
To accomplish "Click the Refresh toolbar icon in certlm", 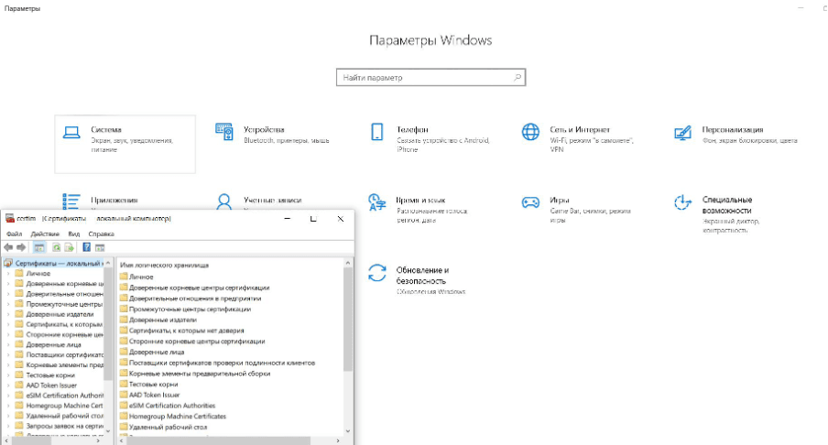I will point(56,247).
